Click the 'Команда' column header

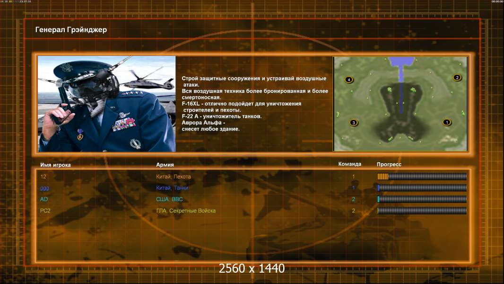click(350, 164)
